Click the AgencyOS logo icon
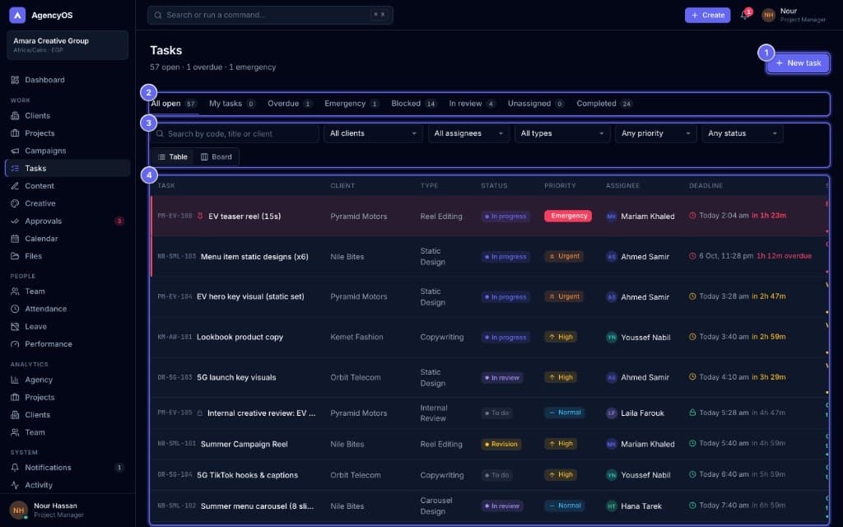Screen dimensions: 843x527 click(x=17, y=15)
